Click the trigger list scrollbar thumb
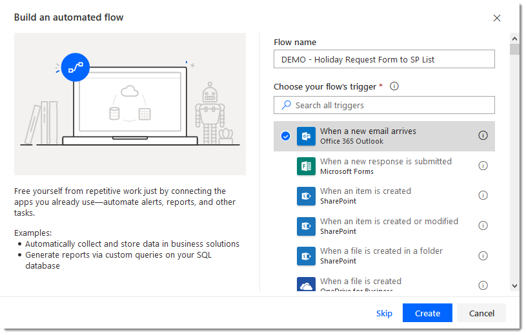 coord(514,49)
